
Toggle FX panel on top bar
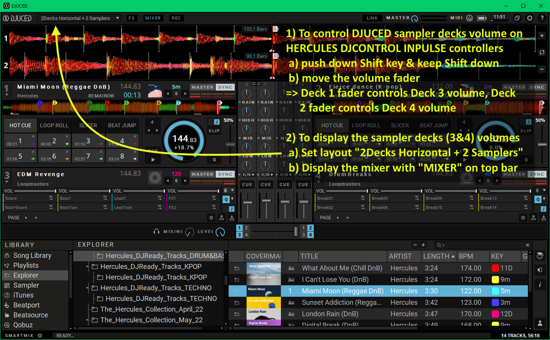pos(131,18)
